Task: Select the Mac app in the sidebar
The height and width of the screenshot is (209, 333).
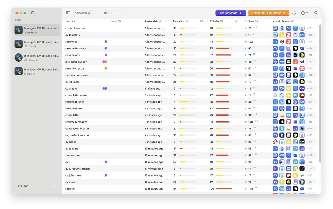Action: tap(36, 44)
